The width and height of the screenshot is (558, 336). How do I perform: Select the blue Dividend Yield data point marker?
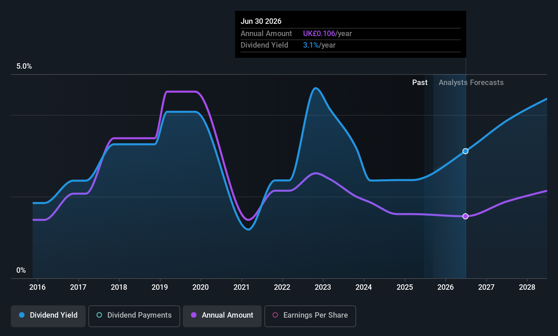(x=466, y=151)
